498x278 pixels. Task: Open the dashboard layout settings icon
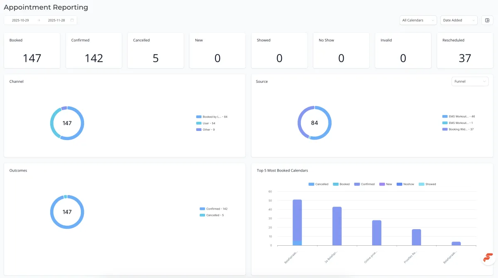(487, 20)
